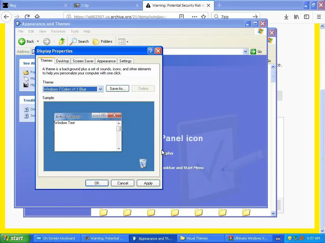The width and height of the screenshot is (325, 243).
Task: Click Back in Appearance and Themes window
Action: click(26, 41)
